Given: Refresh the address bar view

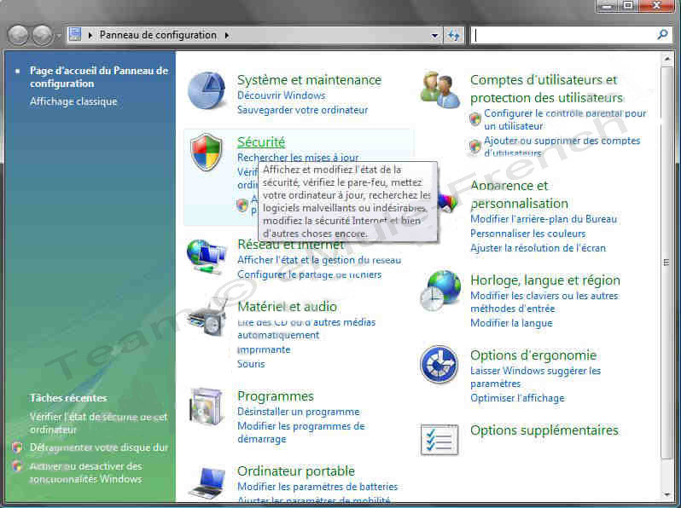Looking at the screenshot, I should pos(453,35).
